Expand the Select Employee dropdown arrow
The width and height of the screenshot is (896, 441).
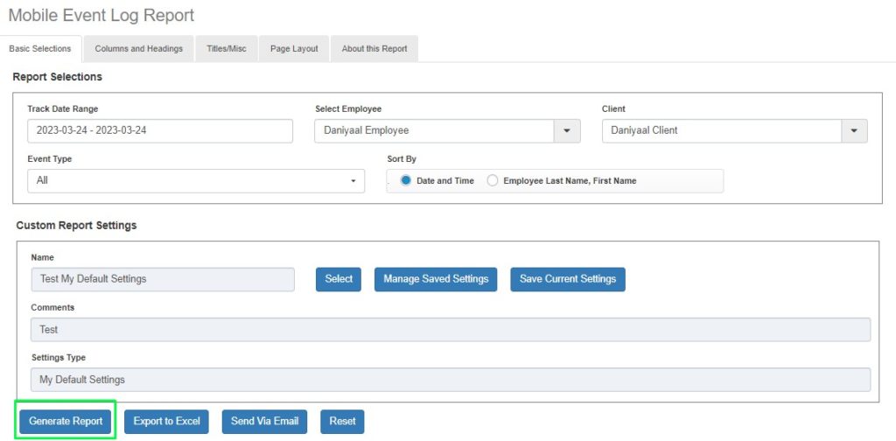[x=566, y=130]
